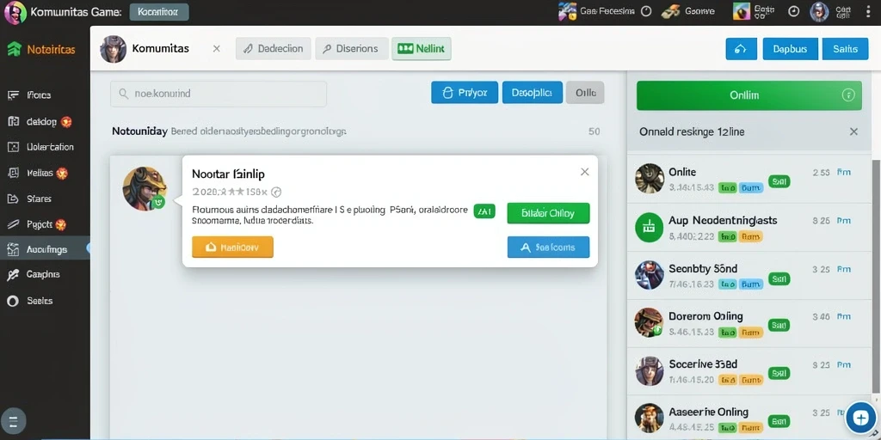The image size is (881, 440).
Task: Click the Pm link in Aup Neodentnnglasts row
Action: [x=843, y=221]
